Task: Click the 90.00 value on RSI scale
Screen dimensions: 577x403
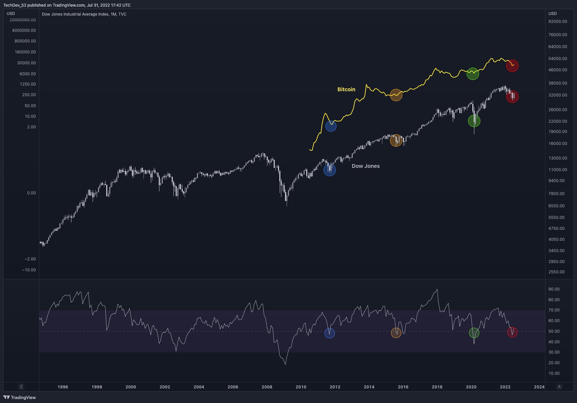Action: tap(554, 289)
